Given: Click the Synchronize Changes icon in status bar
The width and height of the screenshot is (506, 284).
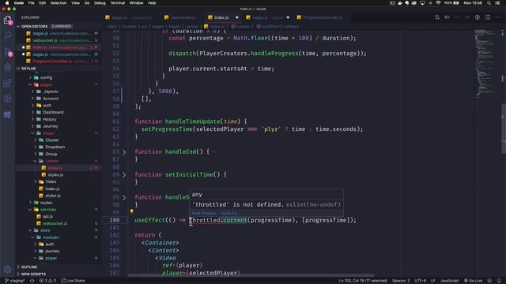Looking at the screenshot, I should click(32, 281).
